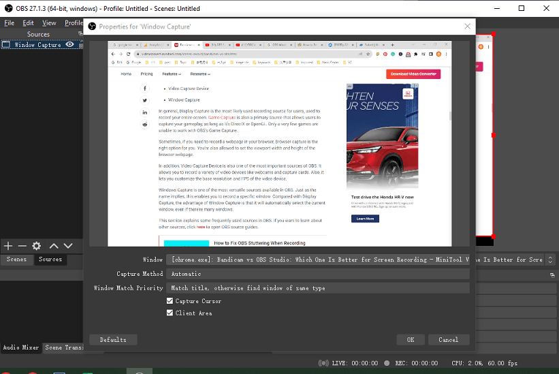Click the middle red resize handle on canvas
This screenshot has height=374, width=559.
[x=494, y=135]
